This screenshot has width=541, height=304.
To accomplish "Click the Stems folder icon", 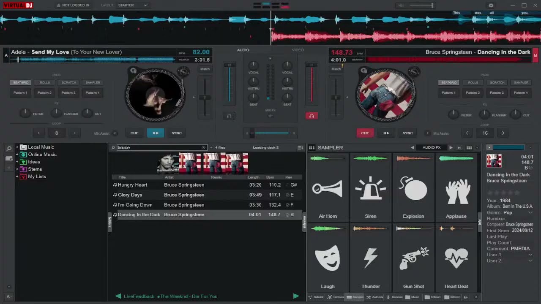I will (x=24, y=169).
